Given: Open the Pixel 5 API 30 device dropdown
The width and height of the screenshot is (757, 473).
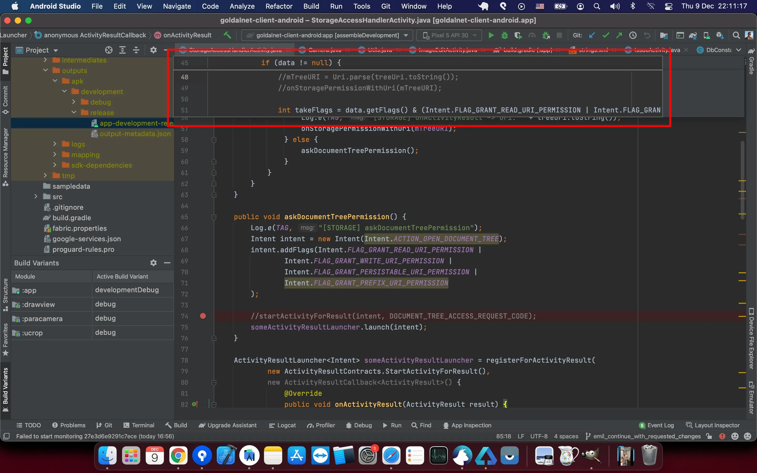Looking at the screenshot, I should [x=449, y=35].
